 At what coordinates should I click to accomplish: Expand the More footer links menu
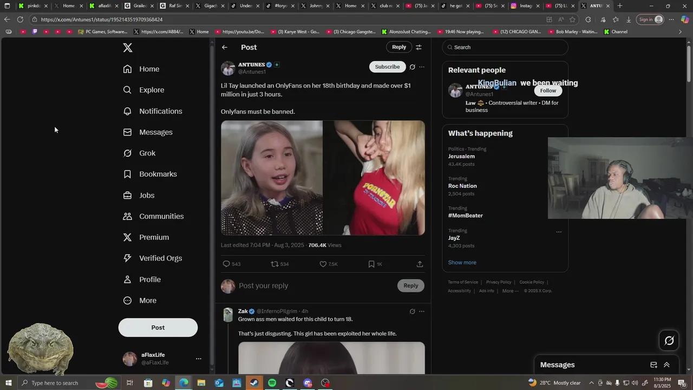point(510,291)
